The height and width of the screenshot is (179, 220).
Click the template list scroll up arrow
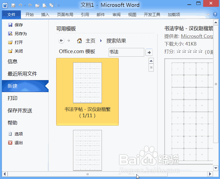tap(151, 61)
